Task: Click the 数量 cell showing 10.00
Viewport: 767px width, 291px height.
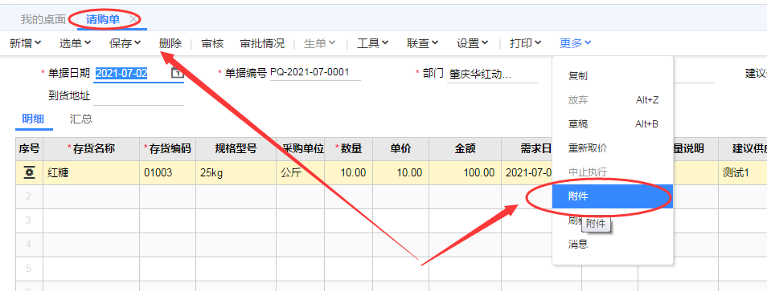Action: [349, 172]
